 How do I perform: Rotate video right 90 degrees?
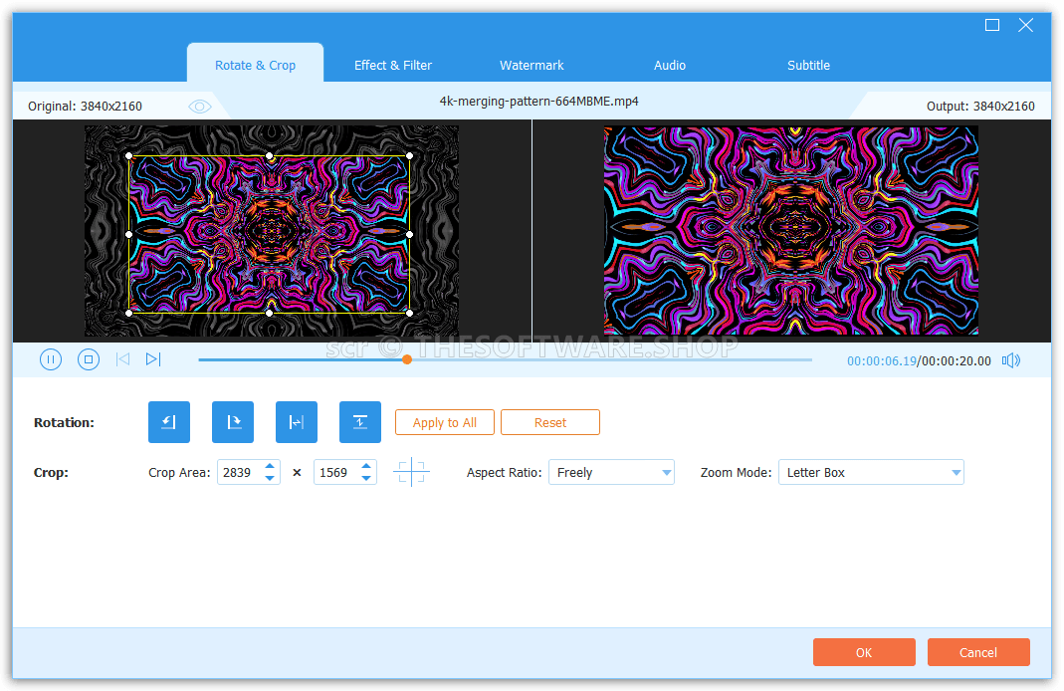[233, 422]
